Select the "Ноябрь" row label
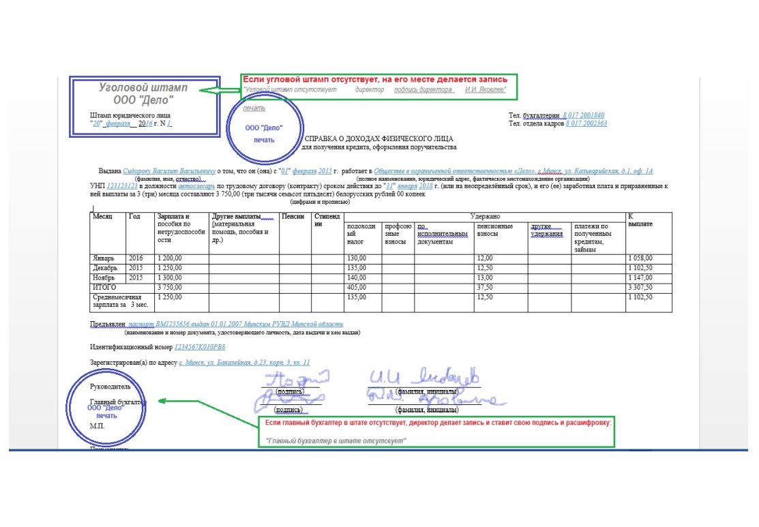Image resolution: width=759 pixels, height=527 pixels. pyautogui.click(x=104, y=277)
